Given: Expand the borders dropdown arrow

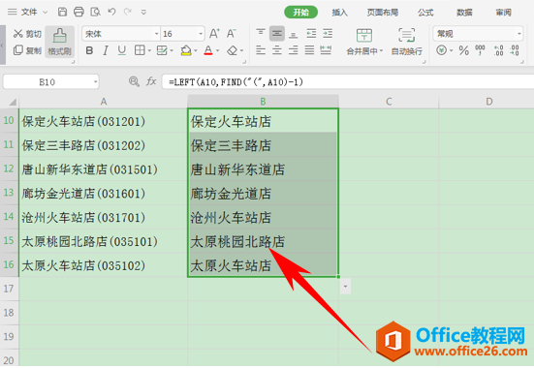Looking at the screenshot, I should click(149, 51).
